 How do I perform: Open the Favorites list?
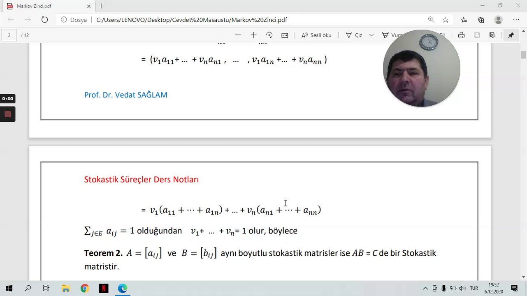(x=464, y=20)
